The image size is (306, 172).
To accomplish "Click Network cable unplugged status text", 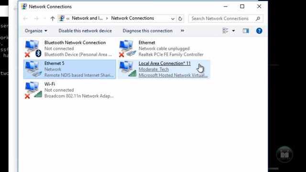I will click(164, 49).
